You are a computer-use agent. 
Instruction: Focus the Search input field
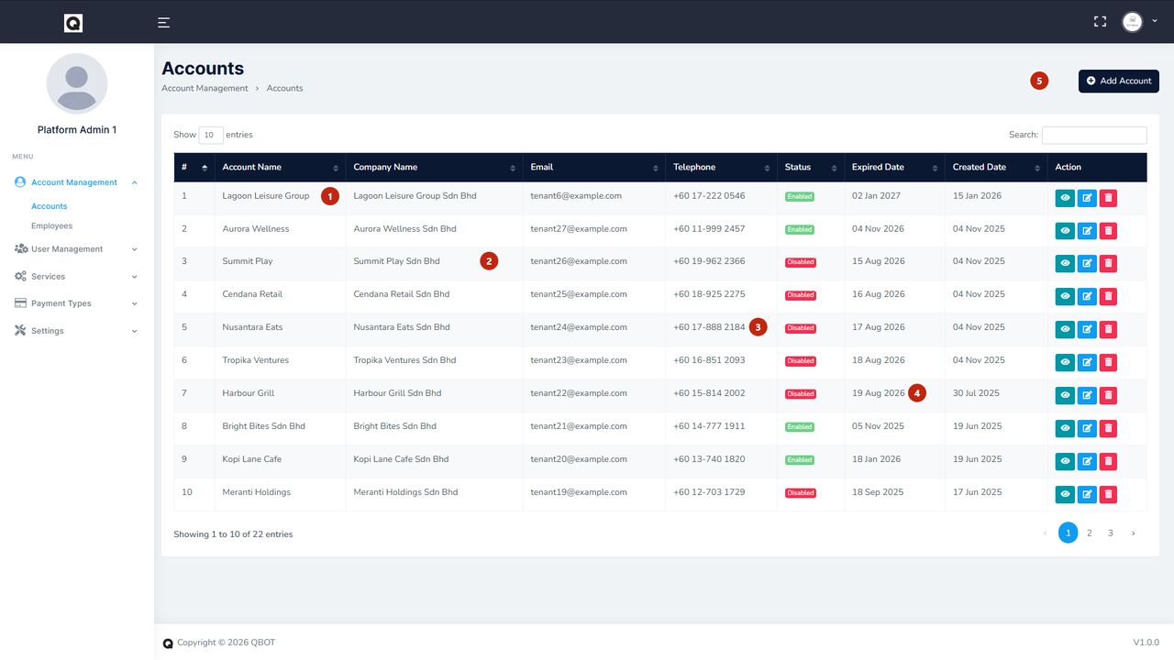click(1094, 135)
